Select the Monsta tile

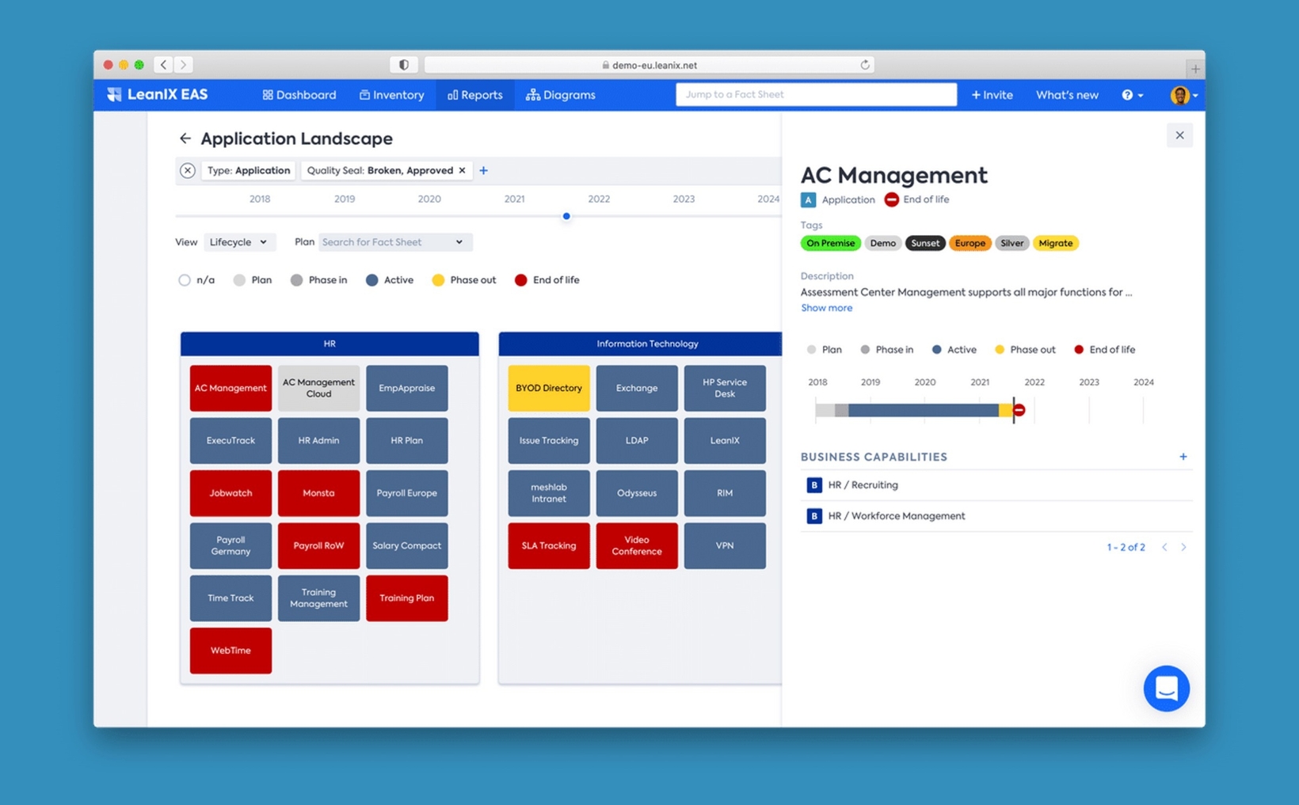click(318, 493)
